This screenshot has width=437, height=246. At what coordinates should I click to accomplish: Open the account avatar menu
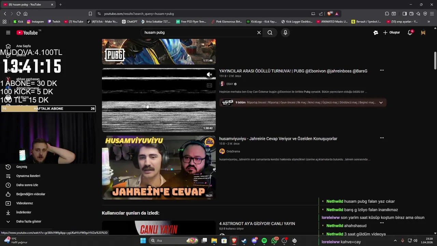(423, 32)
